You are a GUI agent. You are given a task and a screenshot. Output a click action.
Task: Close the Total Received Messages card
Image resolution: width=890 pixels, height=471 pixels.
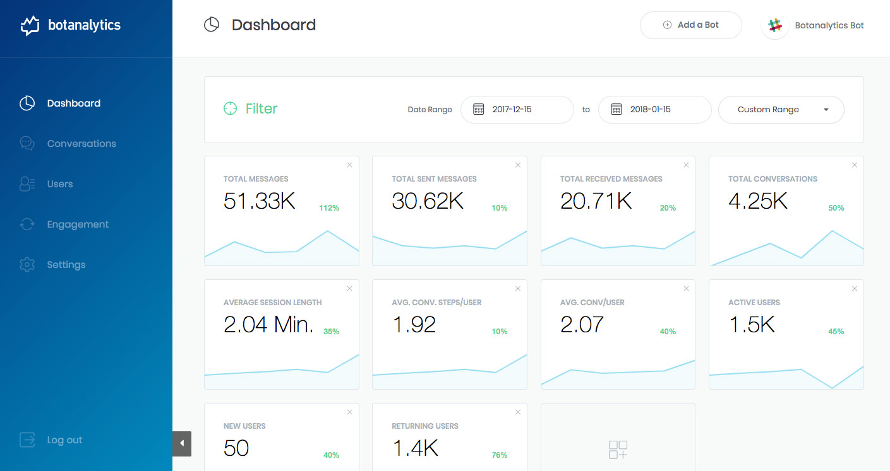click(687, 165)
